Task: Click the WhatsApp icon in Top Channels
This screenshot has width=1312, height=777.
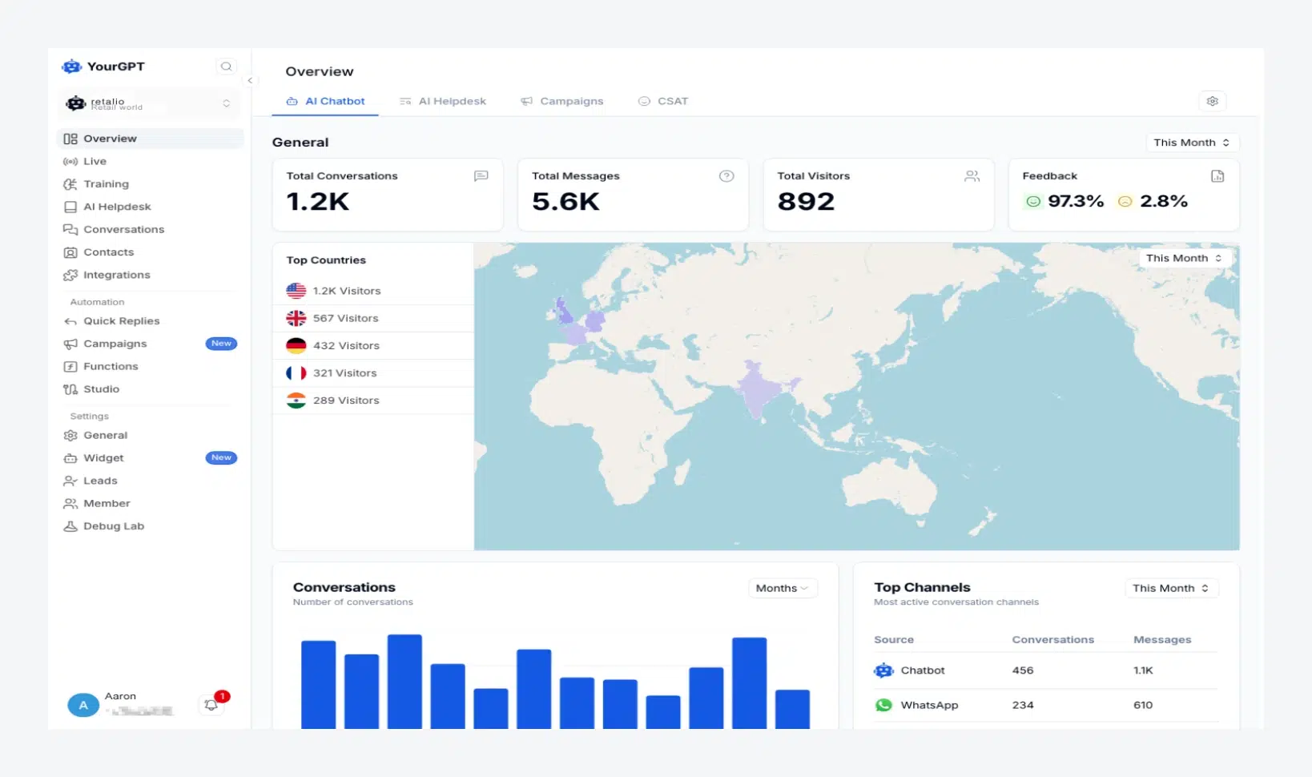Action: click(x=883, y=705)
